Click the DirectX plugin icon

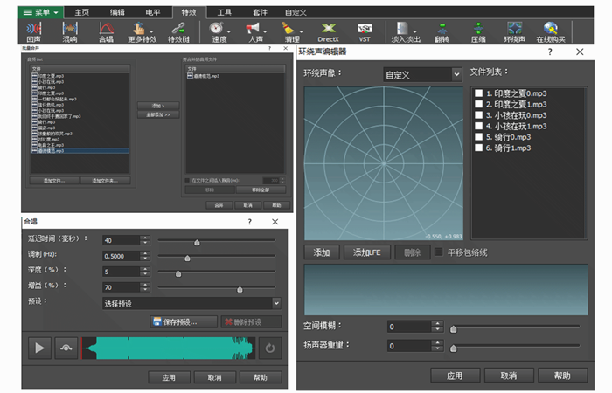click(x=329, y=32)
